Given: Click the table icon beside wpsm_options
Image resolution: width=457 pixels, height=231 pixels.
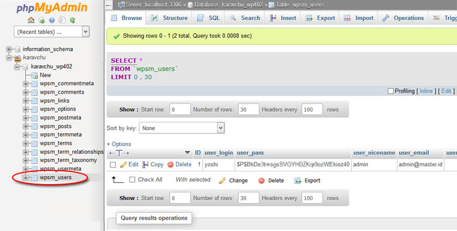Looking at the screenshot, I should (34, 109).
